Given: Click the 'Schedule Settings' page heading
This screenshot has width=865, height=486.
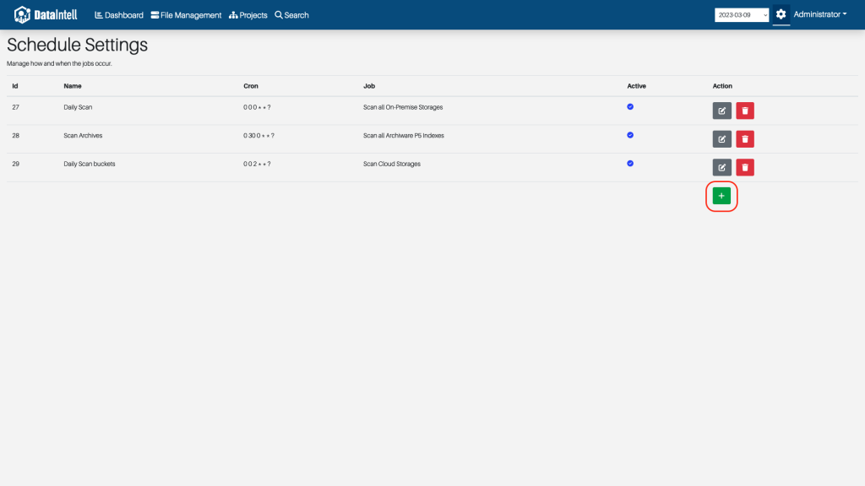Looking at the screenshot, I should [x=77, y=45].
